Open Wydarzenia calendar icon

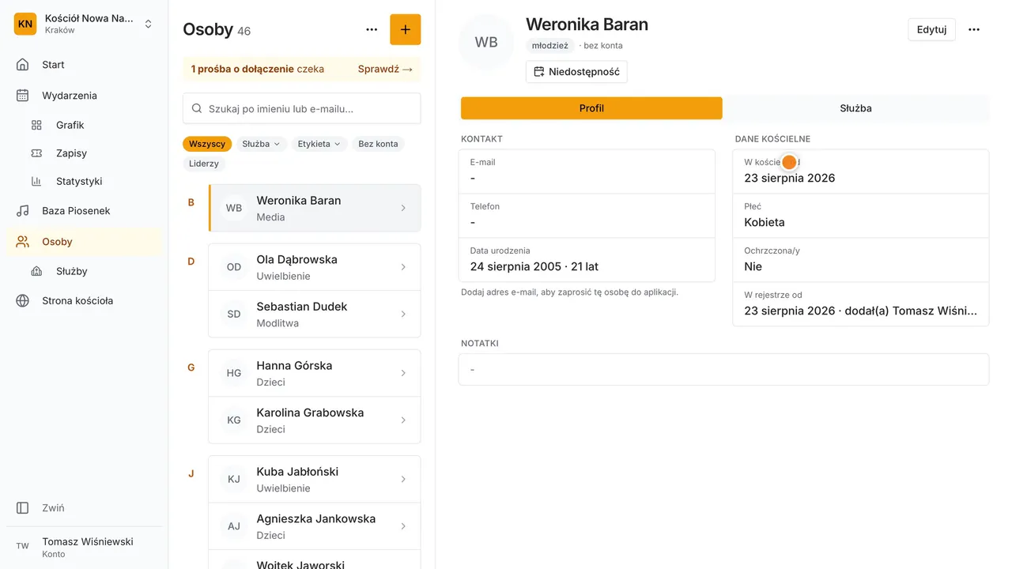23,96
